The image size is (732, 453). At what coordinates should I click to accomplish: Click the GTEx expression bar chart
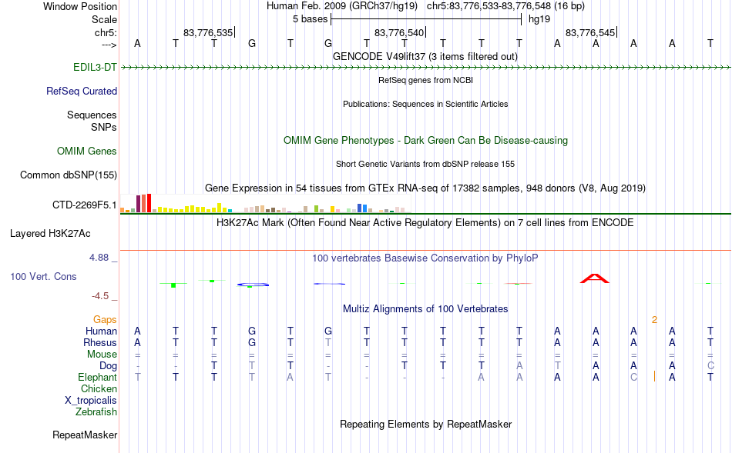tap(265, 204)
